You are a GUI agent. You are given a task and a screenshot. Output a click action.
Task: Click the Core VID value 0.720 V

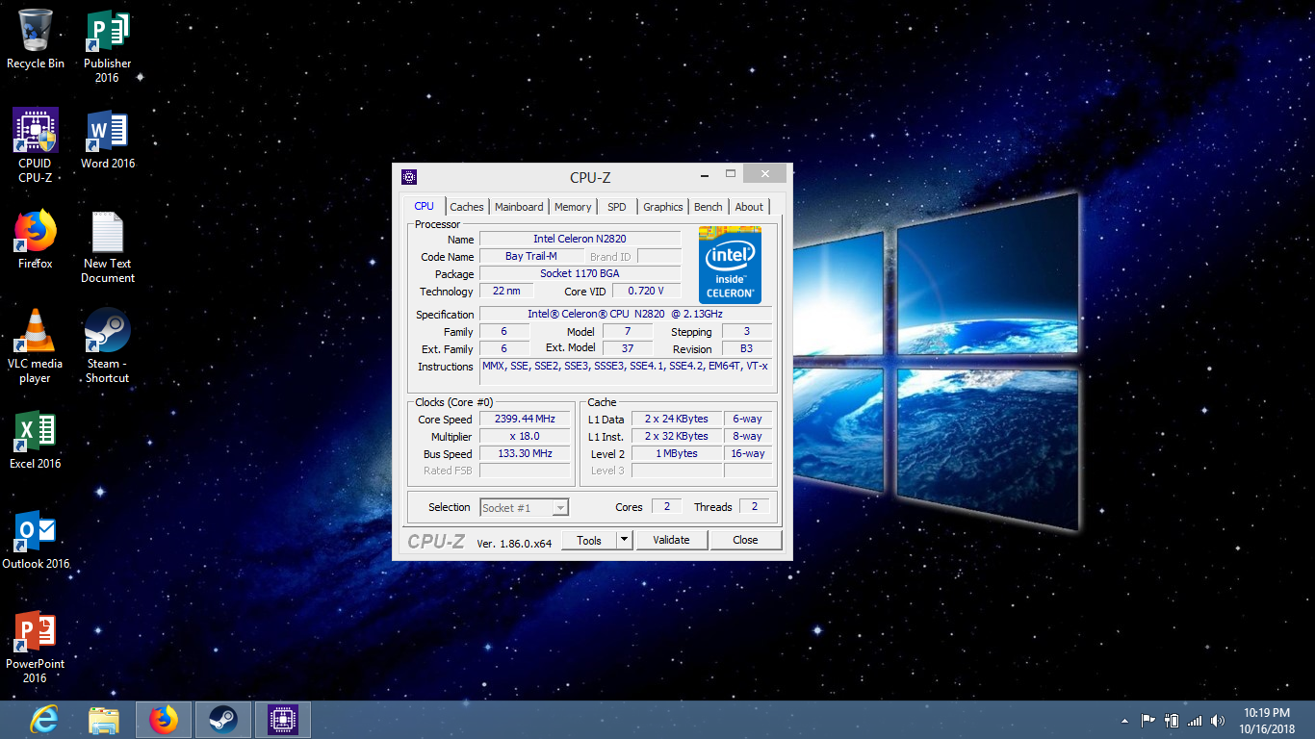click(x=648, y=291)
